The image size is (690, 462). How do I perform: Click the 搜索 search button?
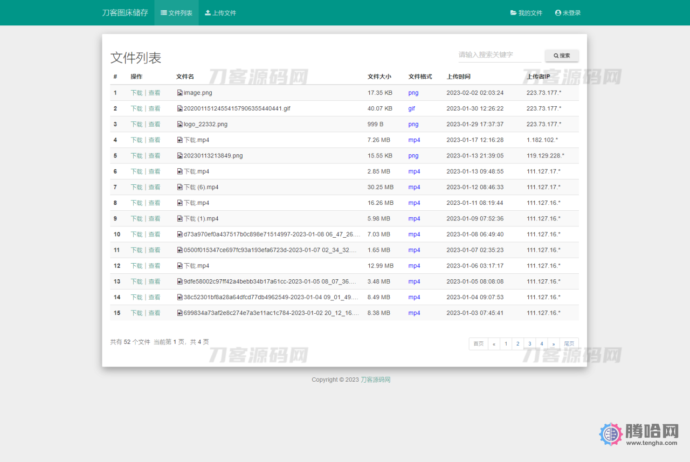pos(562,56)
